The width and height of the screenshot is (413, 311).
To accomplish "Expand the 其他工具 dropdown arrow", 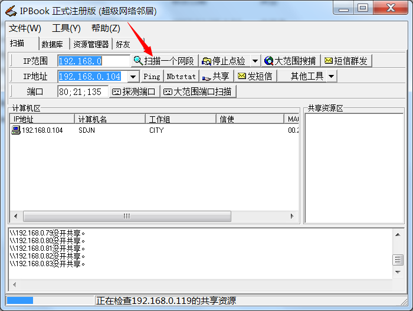I will click(x=332, y=77).
